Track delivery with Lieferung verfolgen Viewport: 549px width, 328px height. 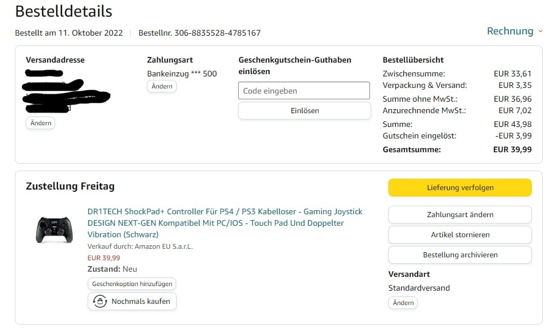click(x=460, y=187)
